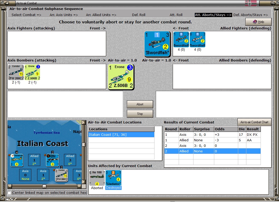This screenshot has height=202, width=279.
Task: Click the map vertical scrollbar down arrow
Action: 84,182
